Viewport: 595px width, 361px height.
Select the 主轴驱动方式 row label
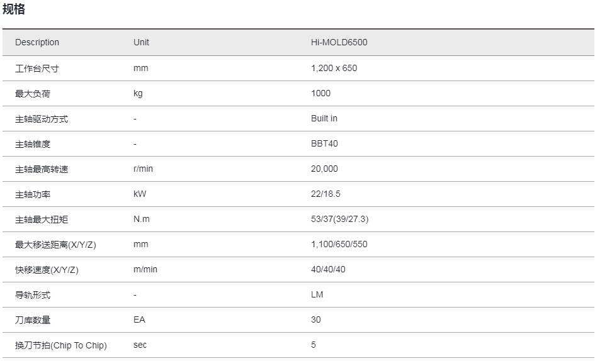coord(42,119)
